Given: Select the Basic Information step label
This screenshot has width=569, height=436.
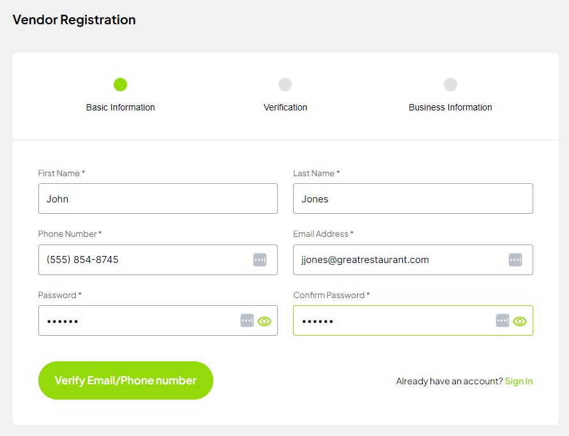Looking at the screenshot, I should pos(120,107).
